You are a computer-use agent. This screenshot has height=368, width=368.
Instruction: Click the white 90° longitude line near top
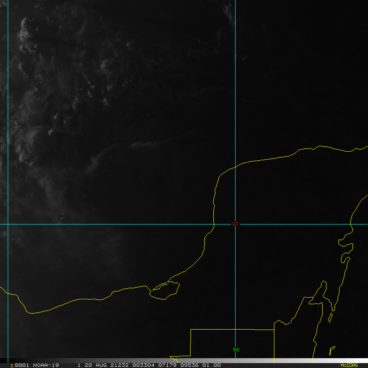click(235, 41)
